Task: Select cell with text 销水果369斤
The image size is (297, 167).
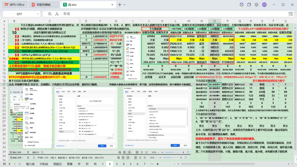Action: [x=202, y=99]
